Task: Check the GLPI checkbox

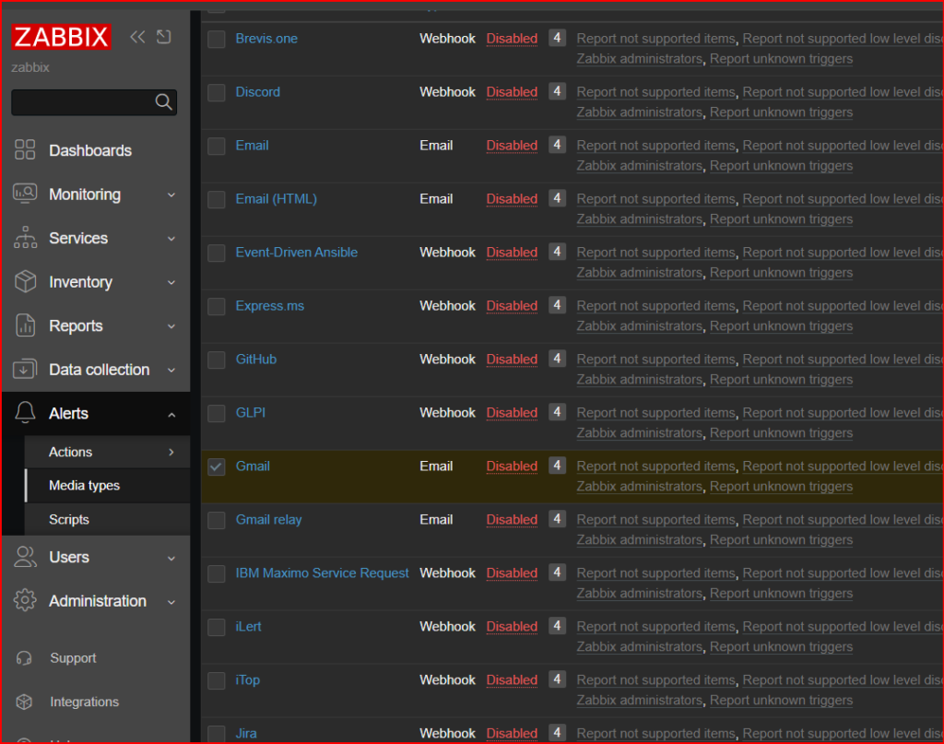Action: click(x=216, y=414)
